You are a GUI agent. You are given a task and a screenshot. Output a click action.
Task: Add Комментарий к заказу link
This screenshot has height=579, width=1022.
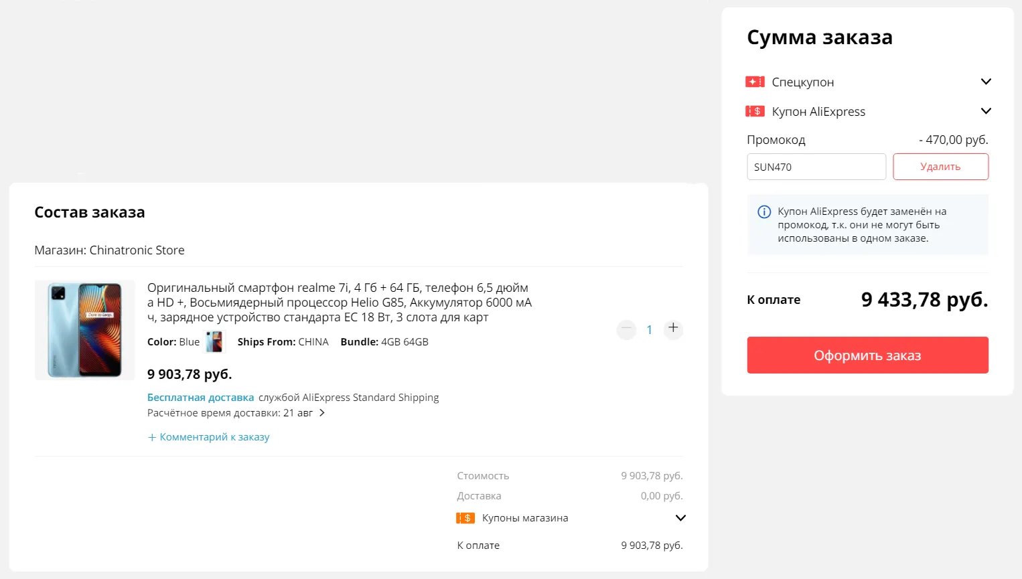214,437
